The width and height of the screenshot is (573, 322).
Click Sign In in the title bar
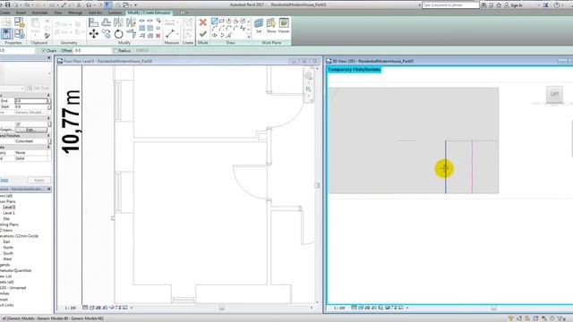(x=516, y=5)
